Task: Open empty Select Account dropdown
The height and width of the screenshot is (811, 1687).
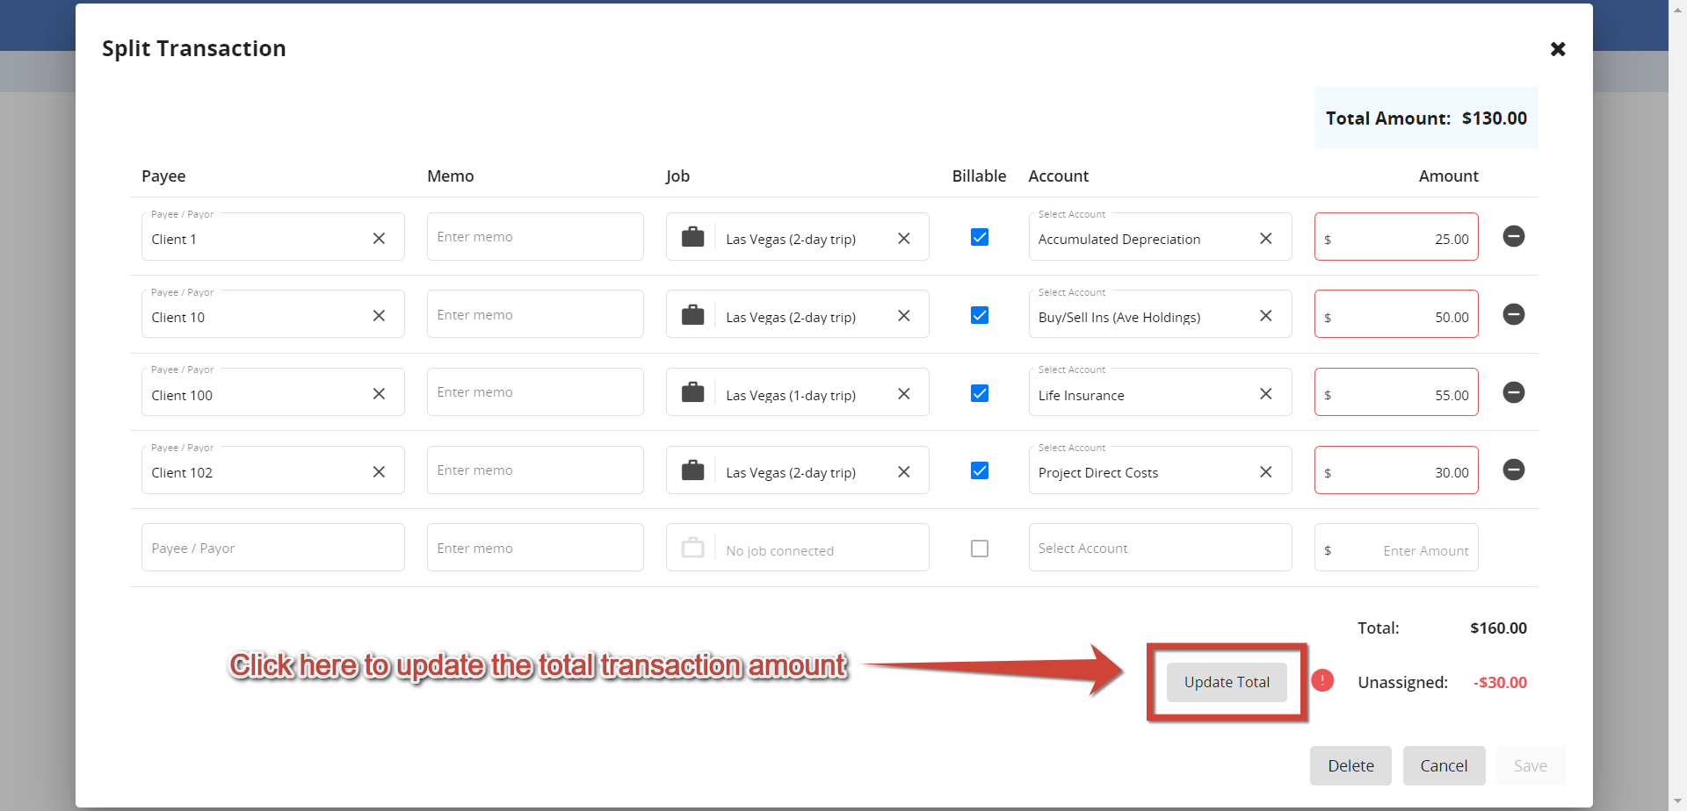Action: coord(1160,548)
